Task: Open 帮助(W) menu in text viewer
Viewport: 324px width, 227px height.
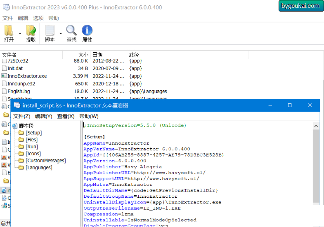Action: point(89,116)
